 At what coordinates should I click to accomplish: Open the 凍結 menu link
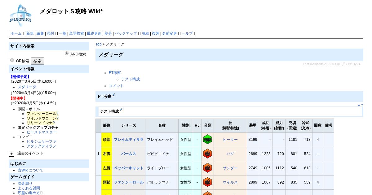click(145, 33)
